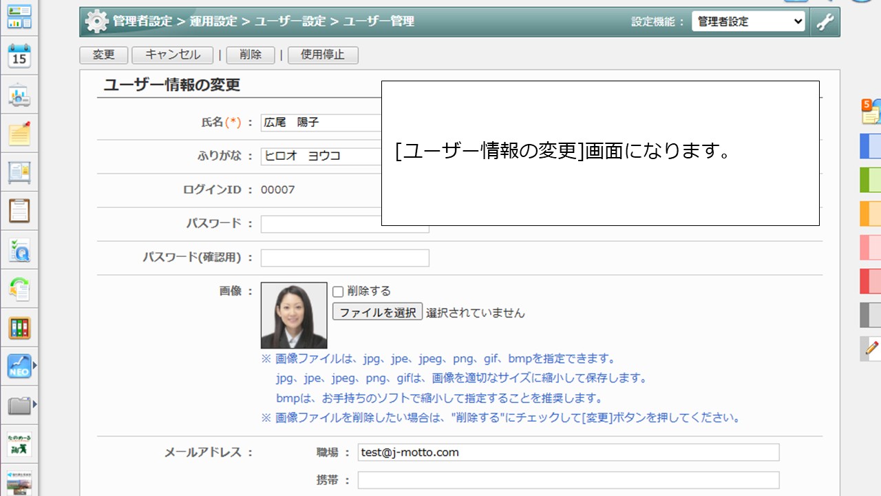Open the clipboard icon in sidebar
Viewport: 881px width, 496px height.
19,211
